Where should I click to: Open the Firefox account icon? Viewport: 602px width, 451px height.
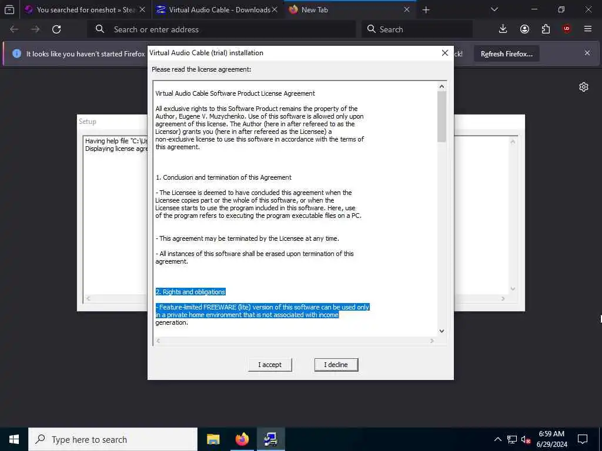pos(524,29)
